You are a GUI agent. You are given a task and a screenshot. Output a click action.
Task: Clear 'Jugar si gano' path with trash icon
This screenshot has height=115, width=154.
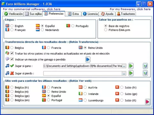(x=145, y=66)
